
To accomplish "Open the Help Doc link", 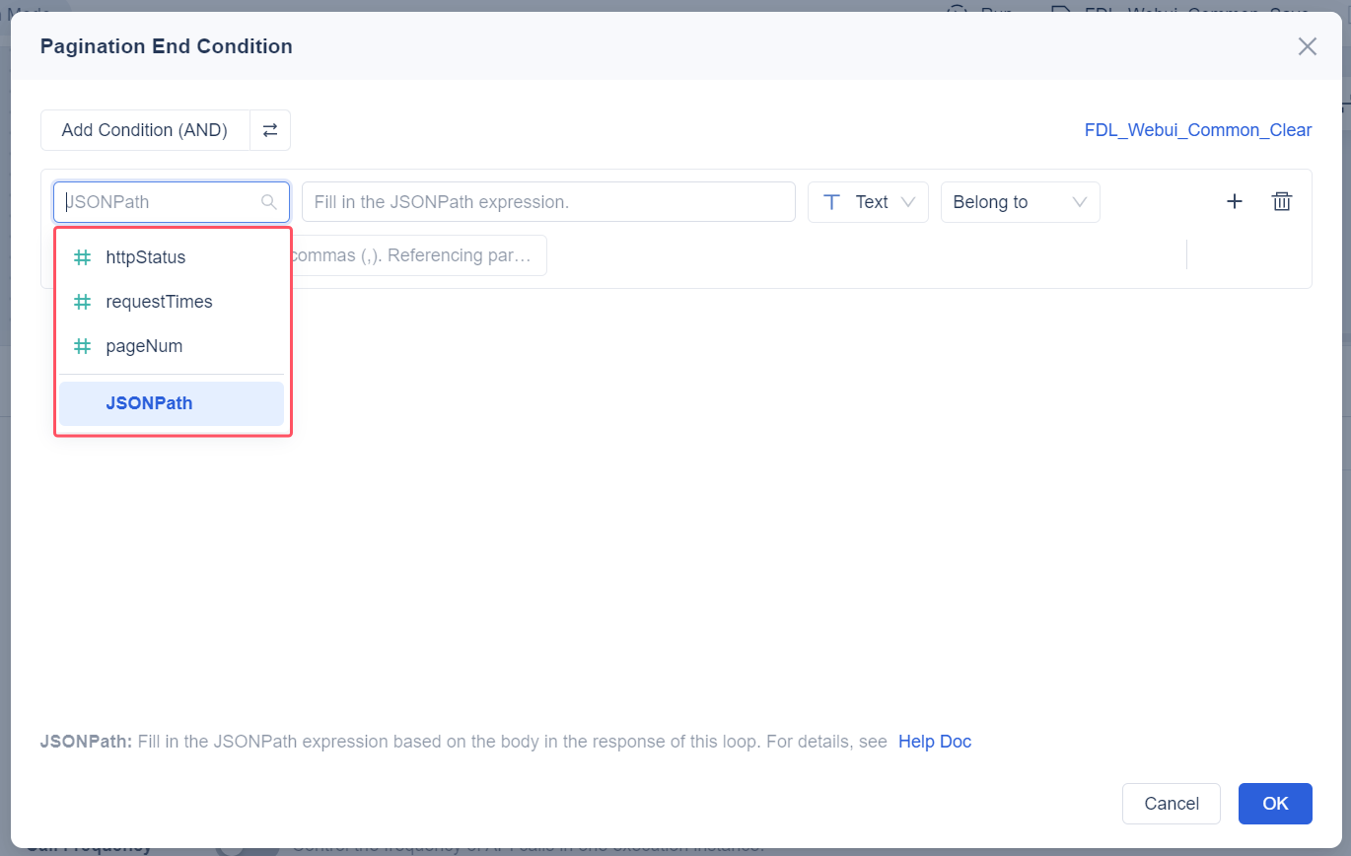I will click(935, 742).
